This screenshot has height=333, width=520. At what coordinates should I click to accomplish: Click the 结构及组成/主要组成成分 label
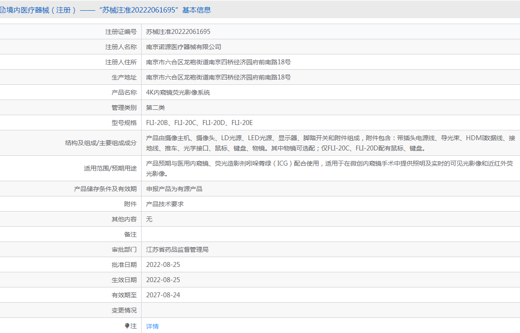click(101, 143)
